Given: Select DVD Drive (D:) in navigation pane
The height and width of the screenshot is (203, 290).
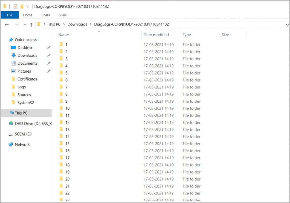Looking at the screenshot, I should click(33, 124).
